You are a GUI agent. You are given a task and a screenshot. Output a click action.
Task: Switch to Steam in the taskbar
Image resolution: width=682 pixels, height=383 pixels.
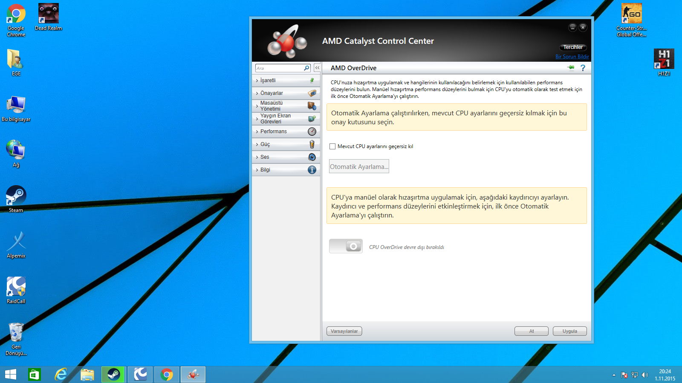(113, 374)
